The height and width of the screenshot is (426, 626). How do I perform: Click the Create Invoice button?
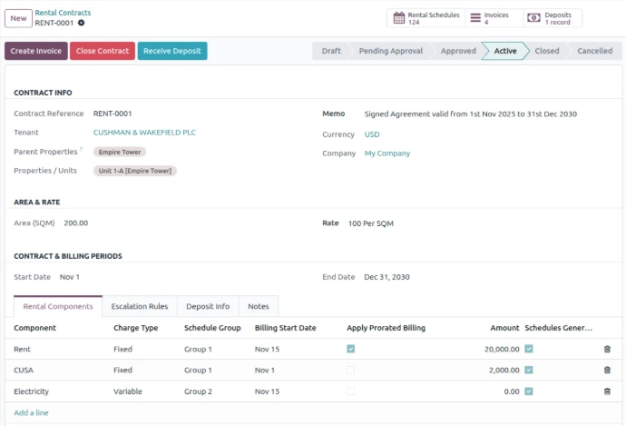click(x=36, y=51)
